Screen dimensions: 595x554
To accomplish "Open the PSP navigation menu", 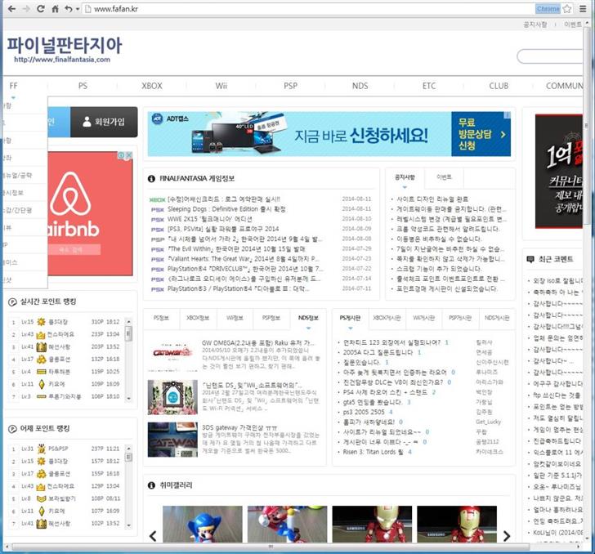I will click(291, 86).
